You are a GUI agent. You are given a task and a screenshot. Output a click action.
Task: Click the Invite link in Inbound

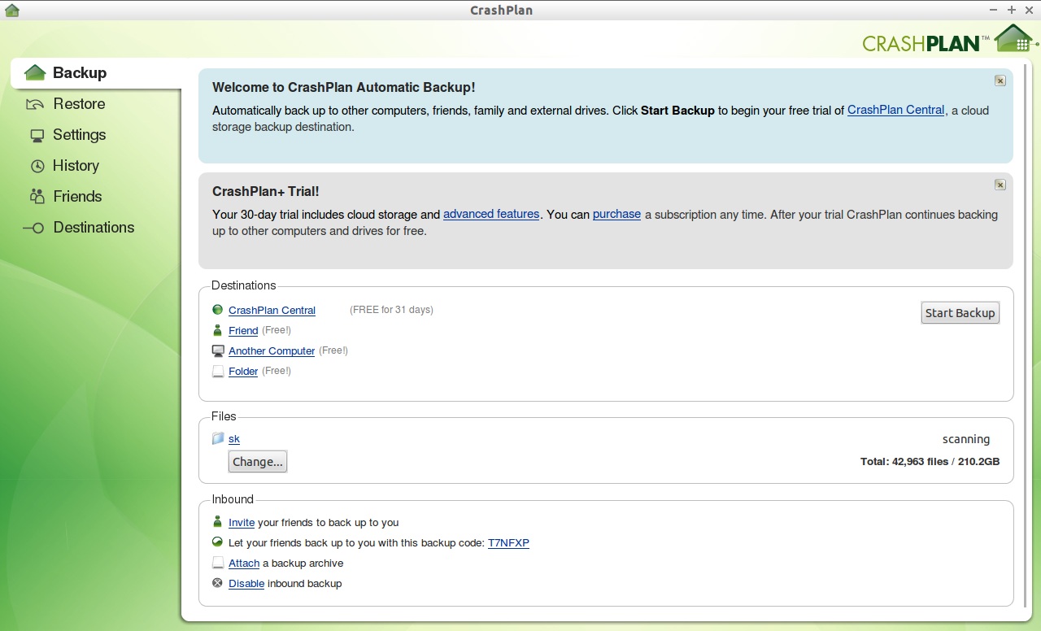[x=242, y=522]
